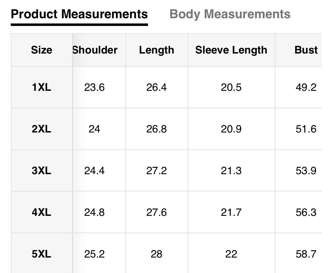Switch to the Body Measurements tab

pyautogui.click(x=230, y=14)
